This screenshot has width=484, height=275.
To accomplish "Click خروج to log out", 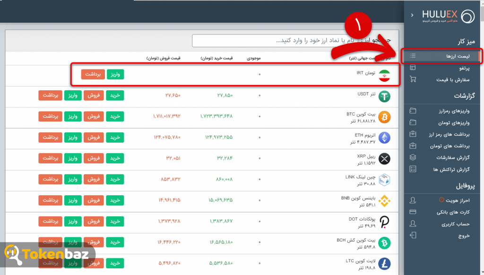I will coord(464,236).
